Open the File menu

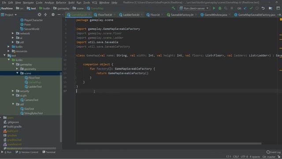point(4,3)
